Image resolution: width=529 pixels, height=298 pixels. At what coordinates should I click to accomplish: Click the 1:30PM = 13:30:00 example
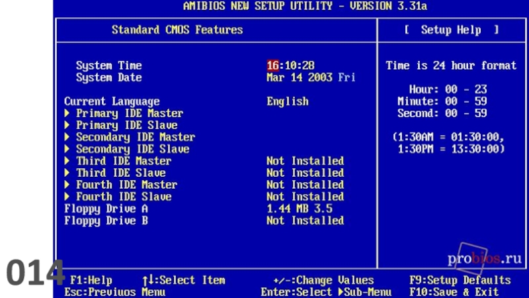pos(451,148)
